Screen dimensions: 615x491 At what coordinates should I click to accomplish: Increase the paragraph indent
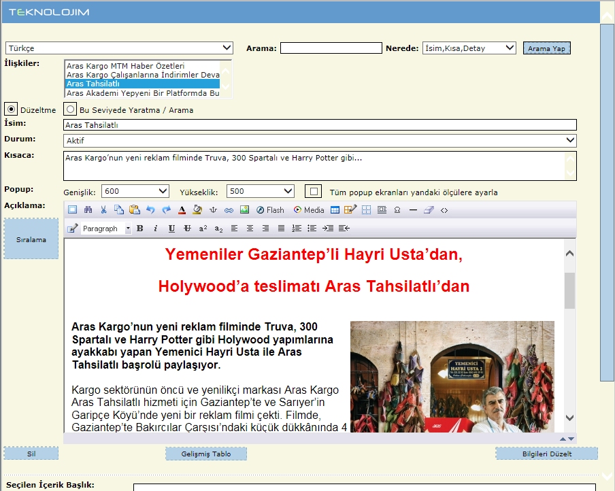(x=328, y=228)
